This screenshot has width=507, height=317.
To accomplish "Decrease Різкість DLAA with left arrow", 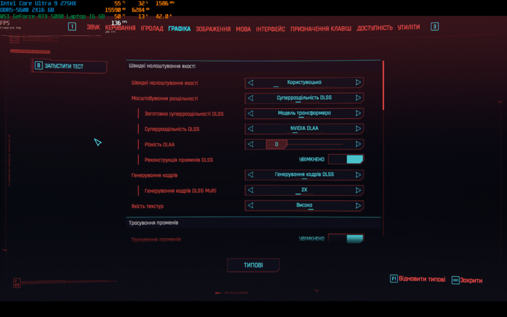I will [x=251, y=145].
